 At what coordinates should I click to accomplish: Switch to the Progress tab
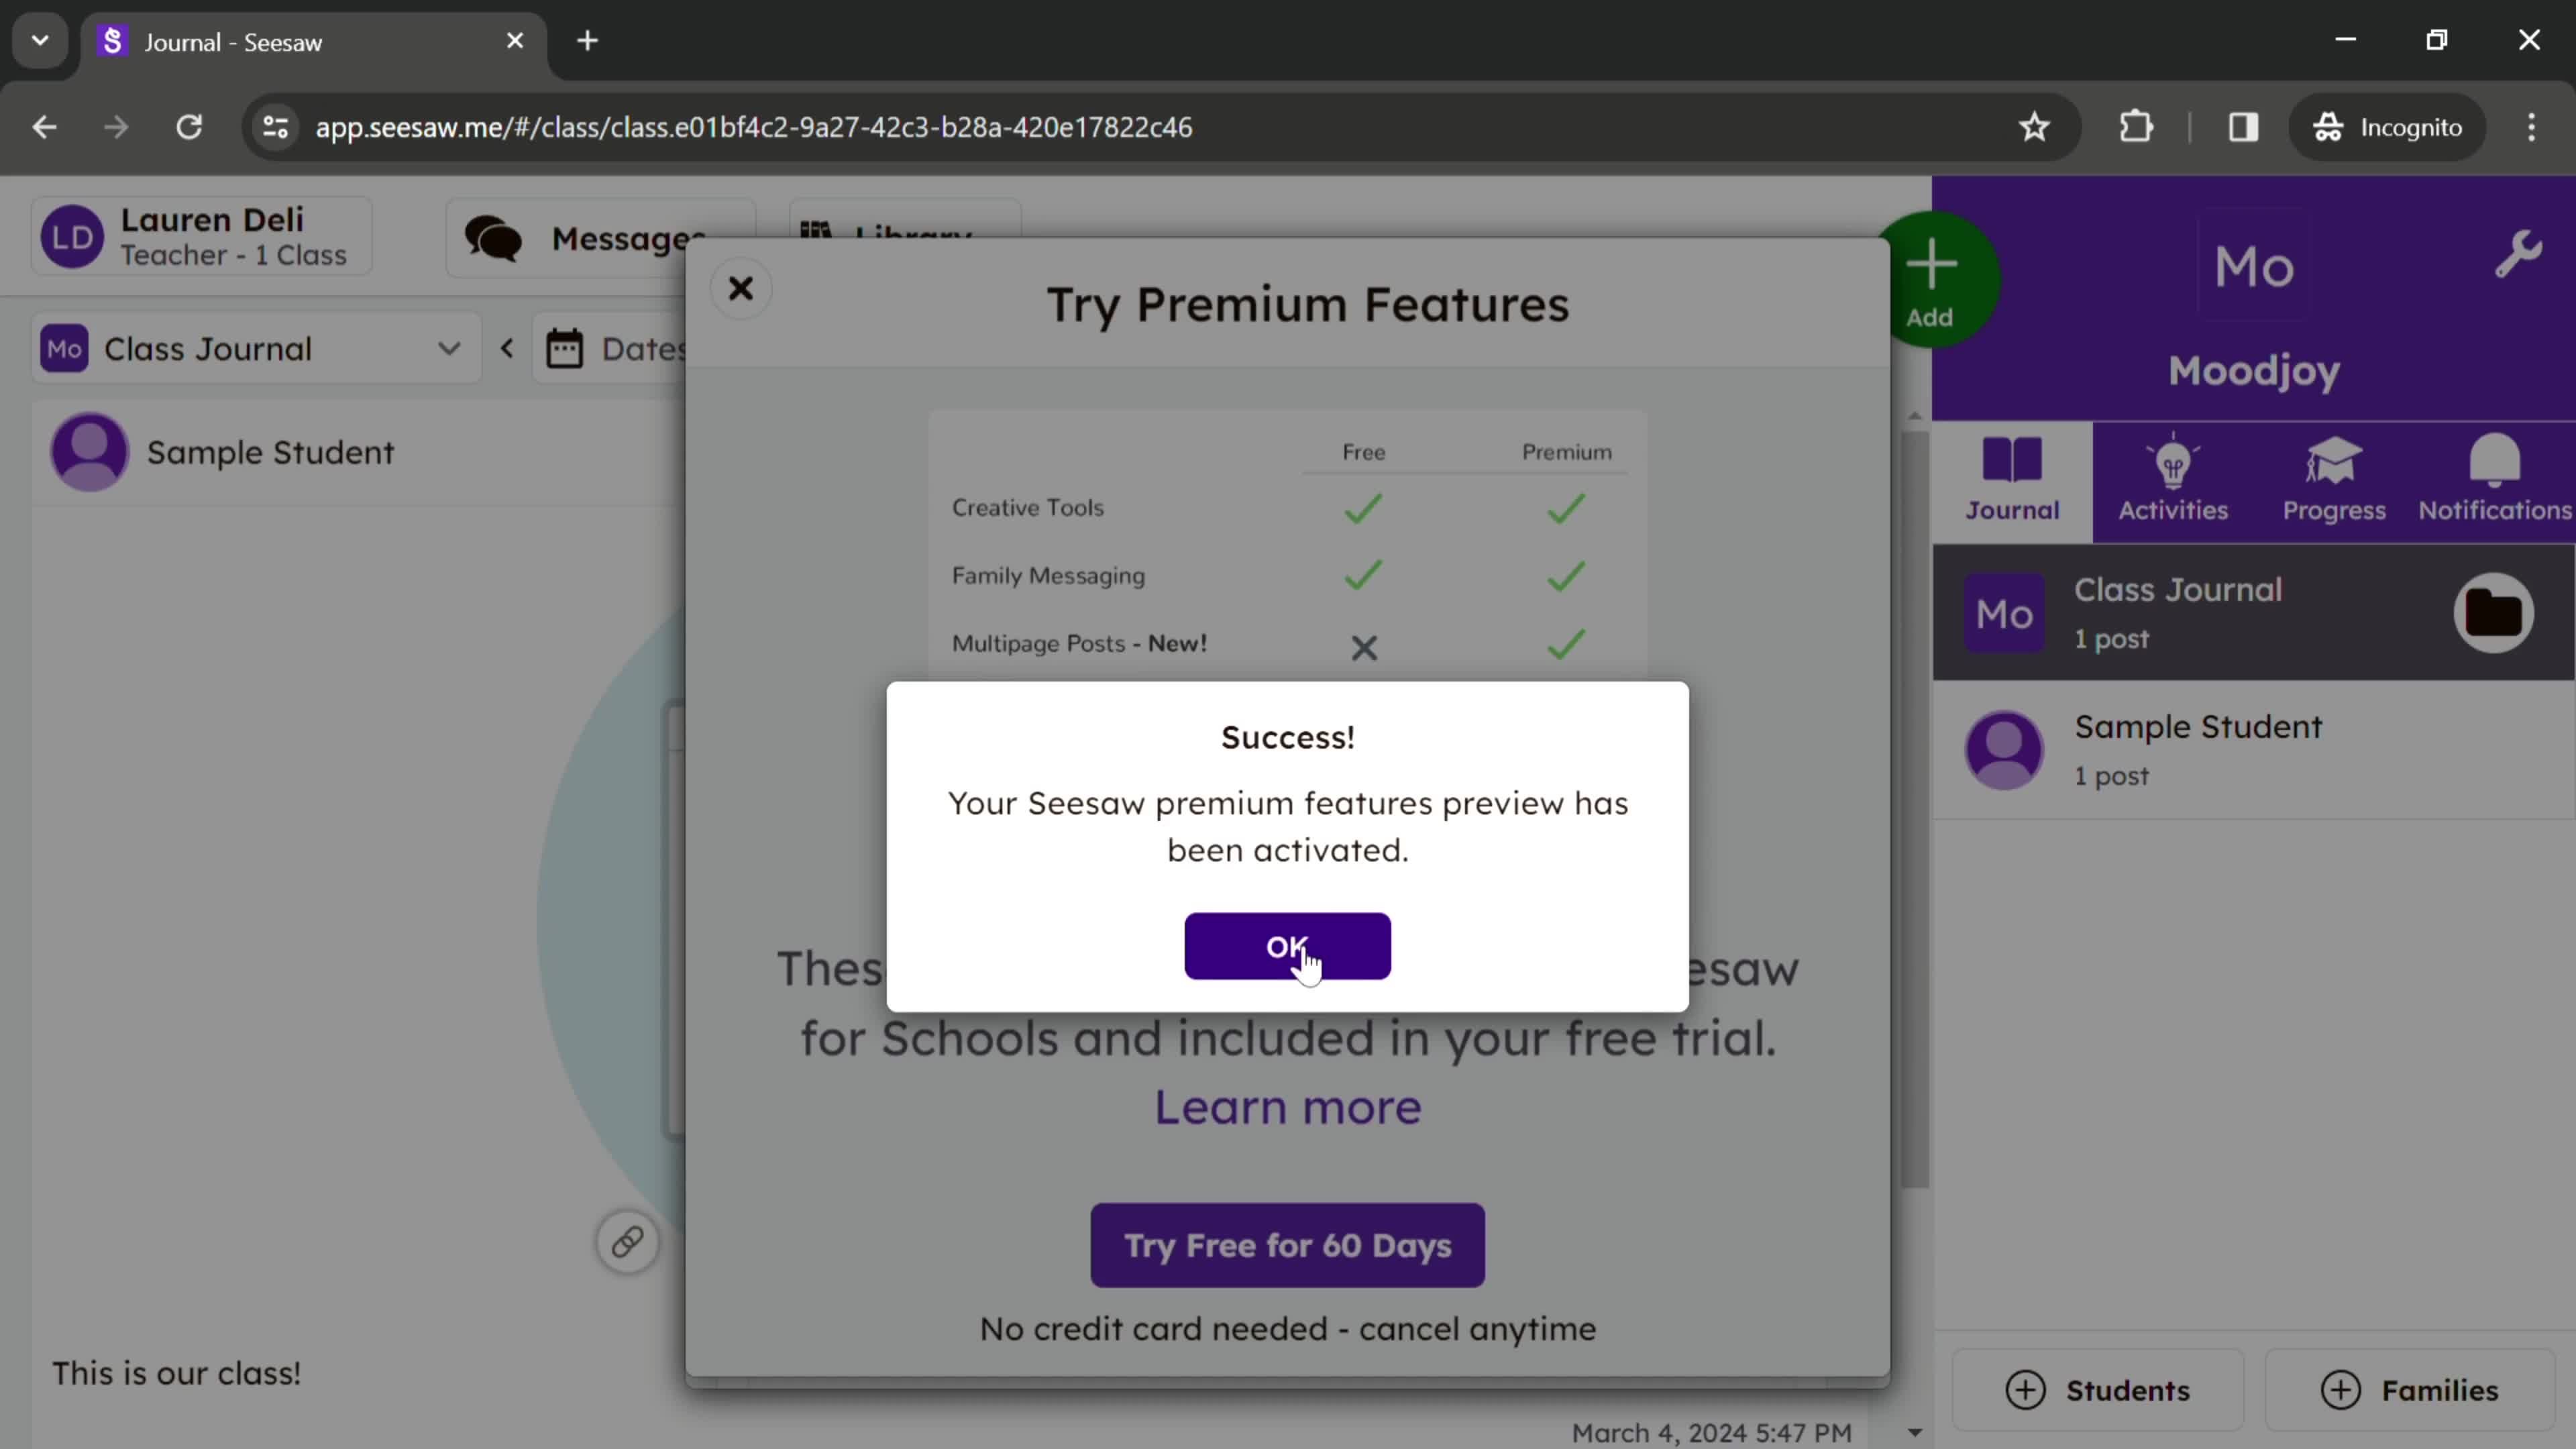click(2334, 481)
